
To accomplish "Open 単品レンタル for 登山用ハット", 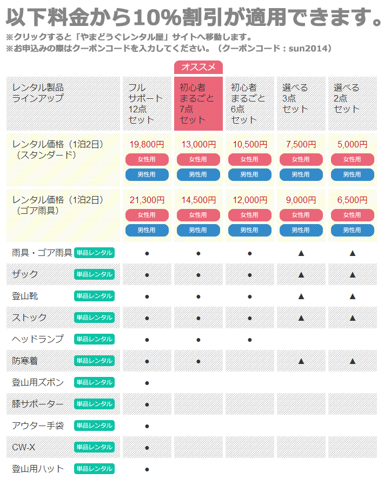I will pos(94,469).
